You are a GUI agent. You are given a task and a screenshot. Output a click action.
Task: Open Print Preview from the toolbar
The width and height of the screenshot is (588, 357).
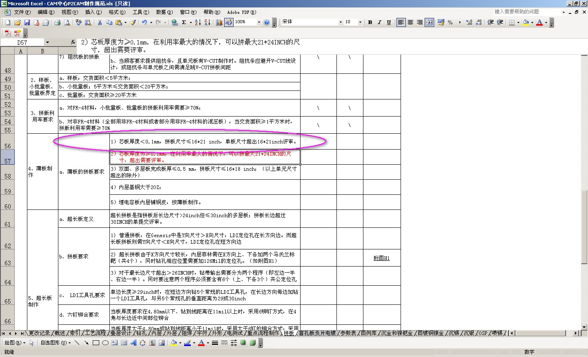coord(67,22)
